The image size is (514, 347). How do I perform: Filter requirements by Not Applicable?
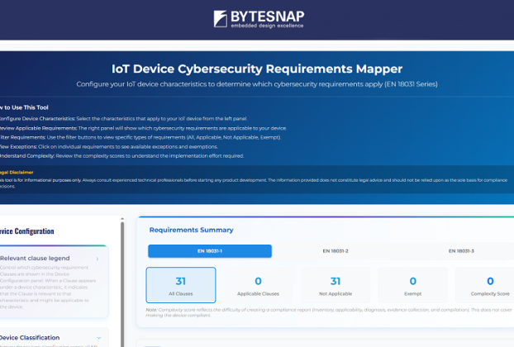pos(336,285)
